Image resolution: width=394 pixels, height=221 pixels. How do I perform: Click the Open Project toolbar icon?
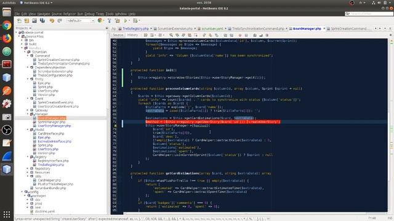coord(34,21)
